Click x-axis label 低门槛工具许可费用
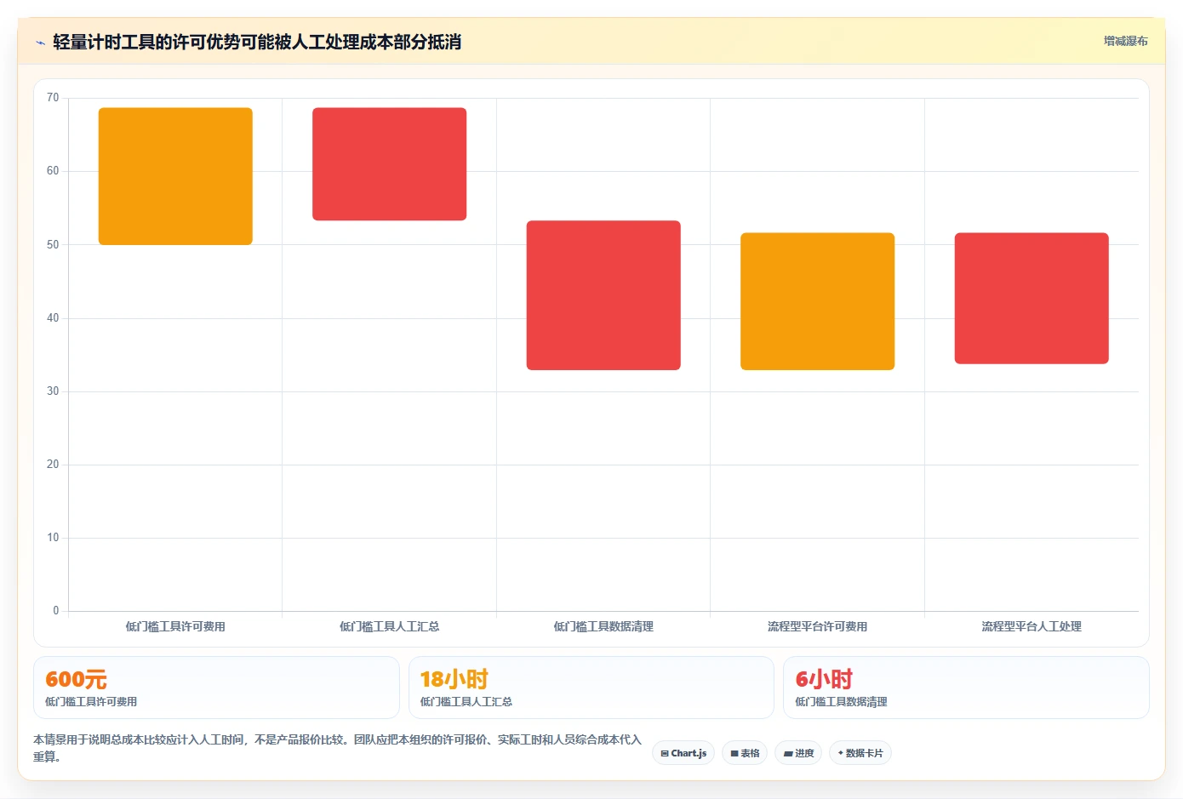1183x799 pixels. (x=175, y=626)
